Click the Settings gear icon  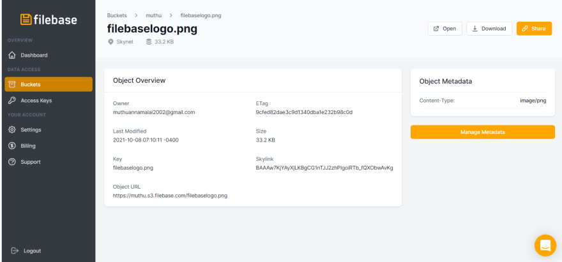pos(12,129)
